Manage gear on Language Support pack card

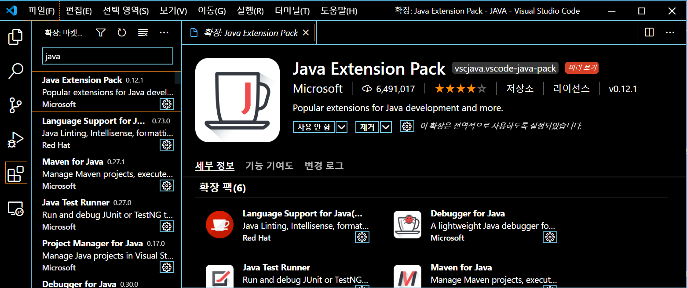click(362, 238)
